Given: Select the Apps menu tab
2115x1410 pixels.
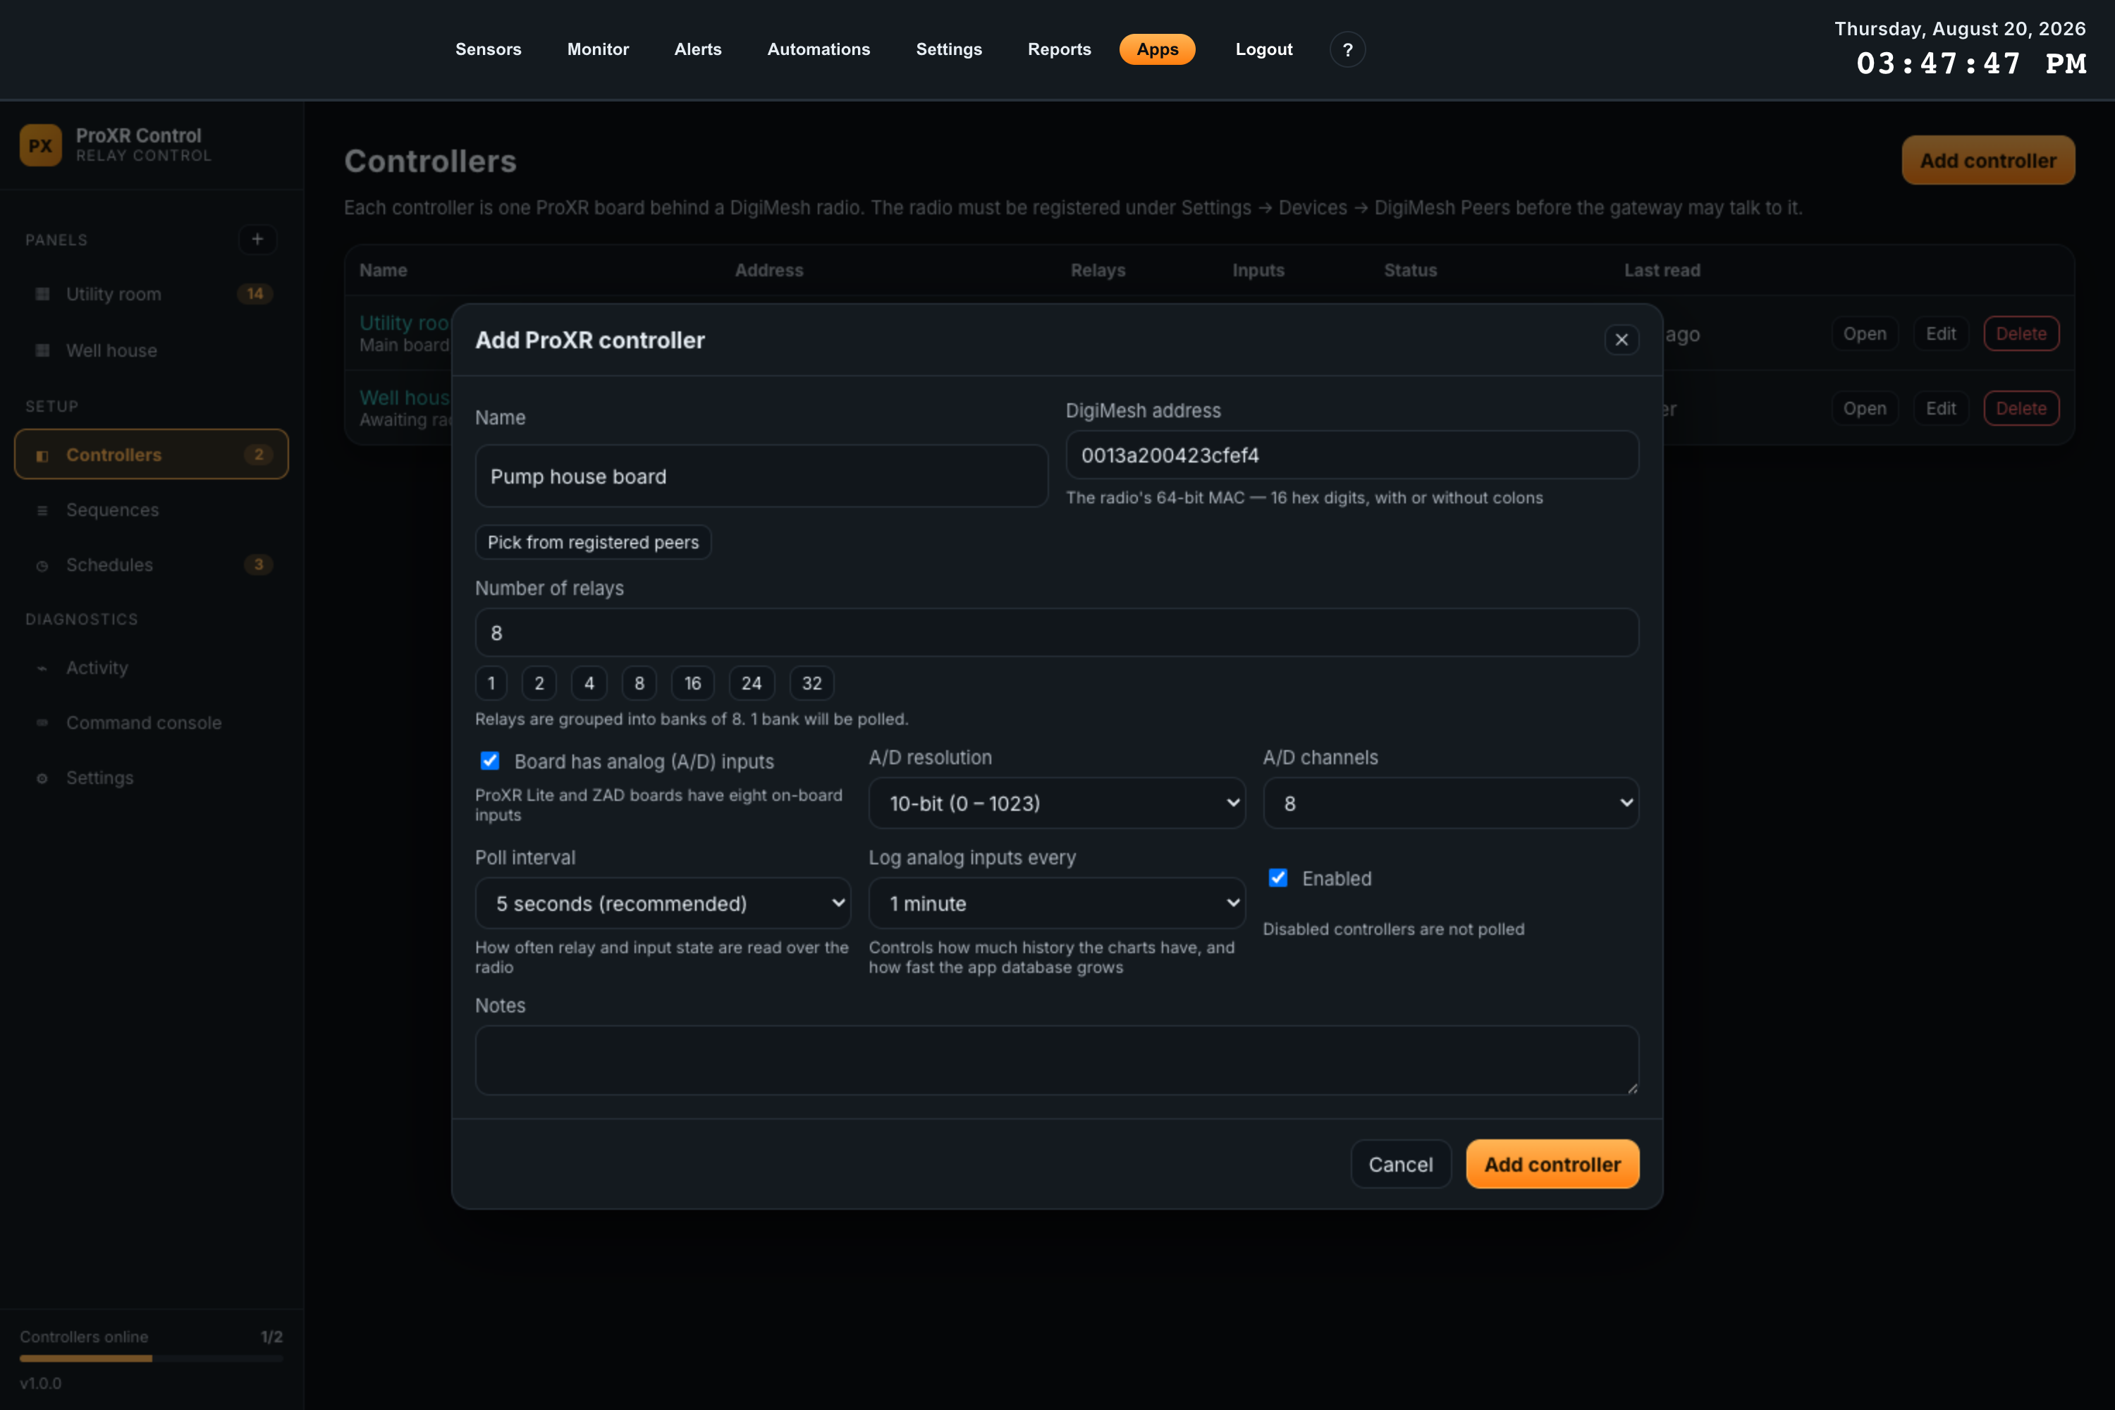Looking at the screenshot, I should pos(1158,49).
